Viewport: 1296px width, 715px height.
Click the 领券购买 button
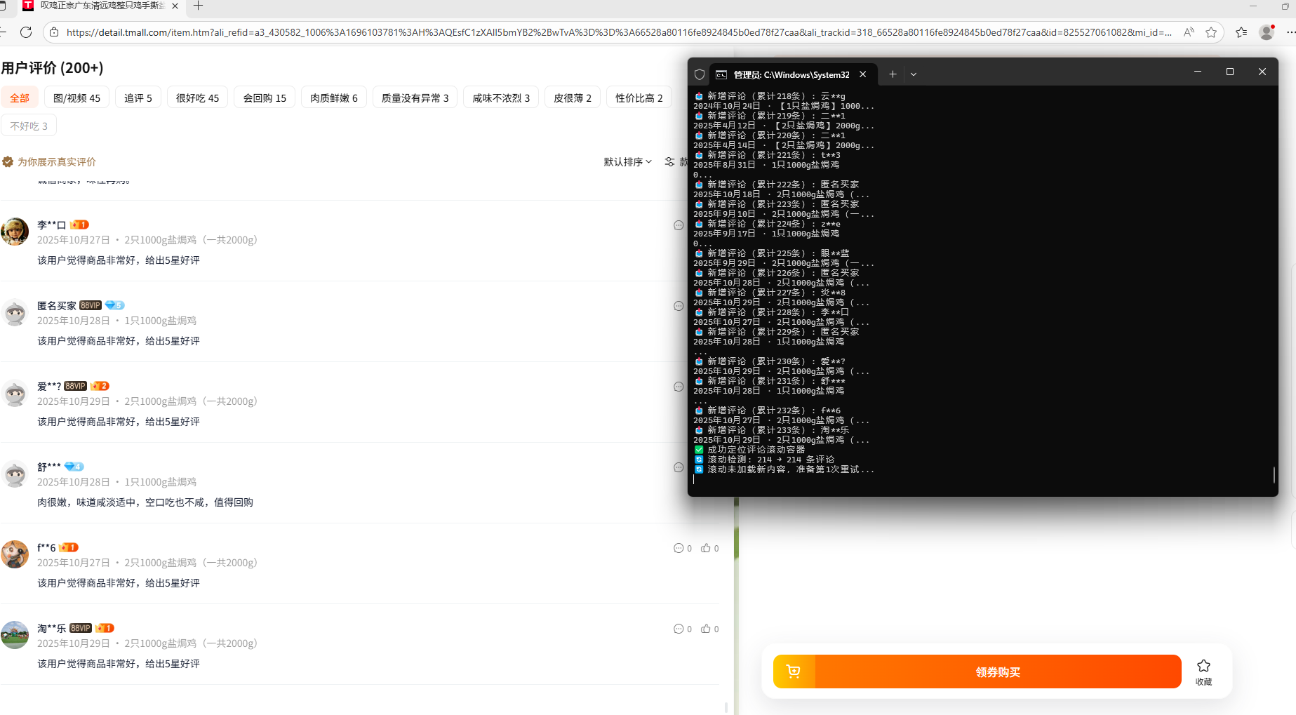click(998, 671)
